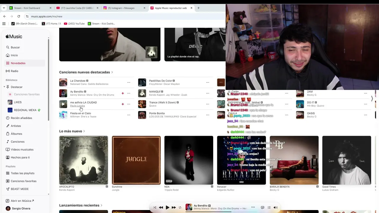Skip to the next track
The width and height of the screenshot is (379, 213).
coord(174,208)
